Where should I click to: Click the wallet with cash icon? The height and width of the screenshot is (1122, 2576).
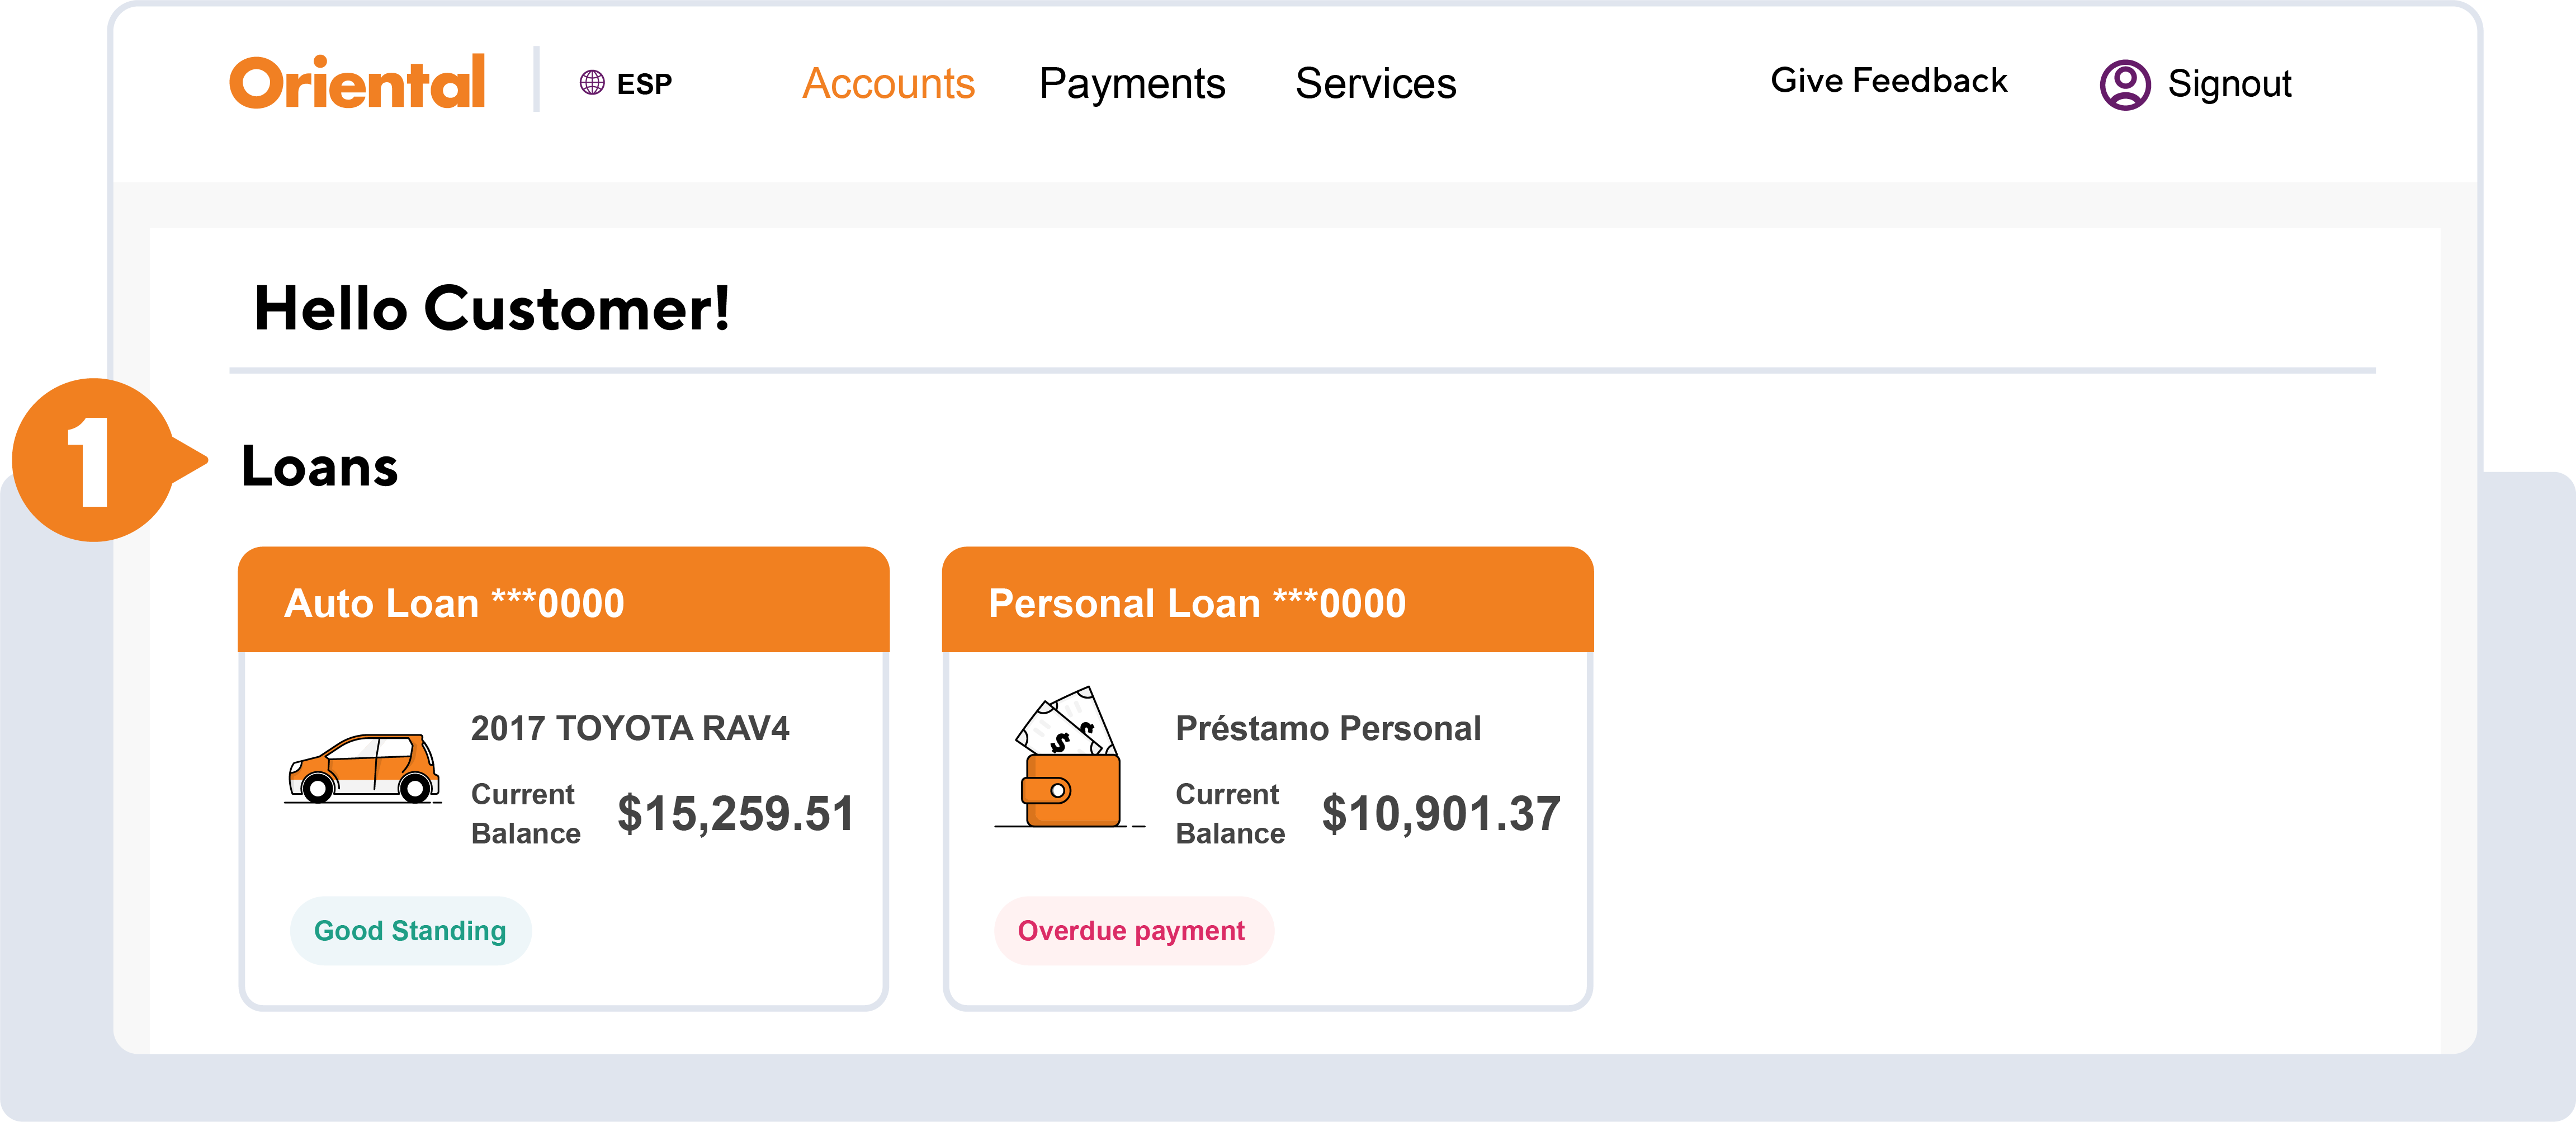coord(1068,758)
